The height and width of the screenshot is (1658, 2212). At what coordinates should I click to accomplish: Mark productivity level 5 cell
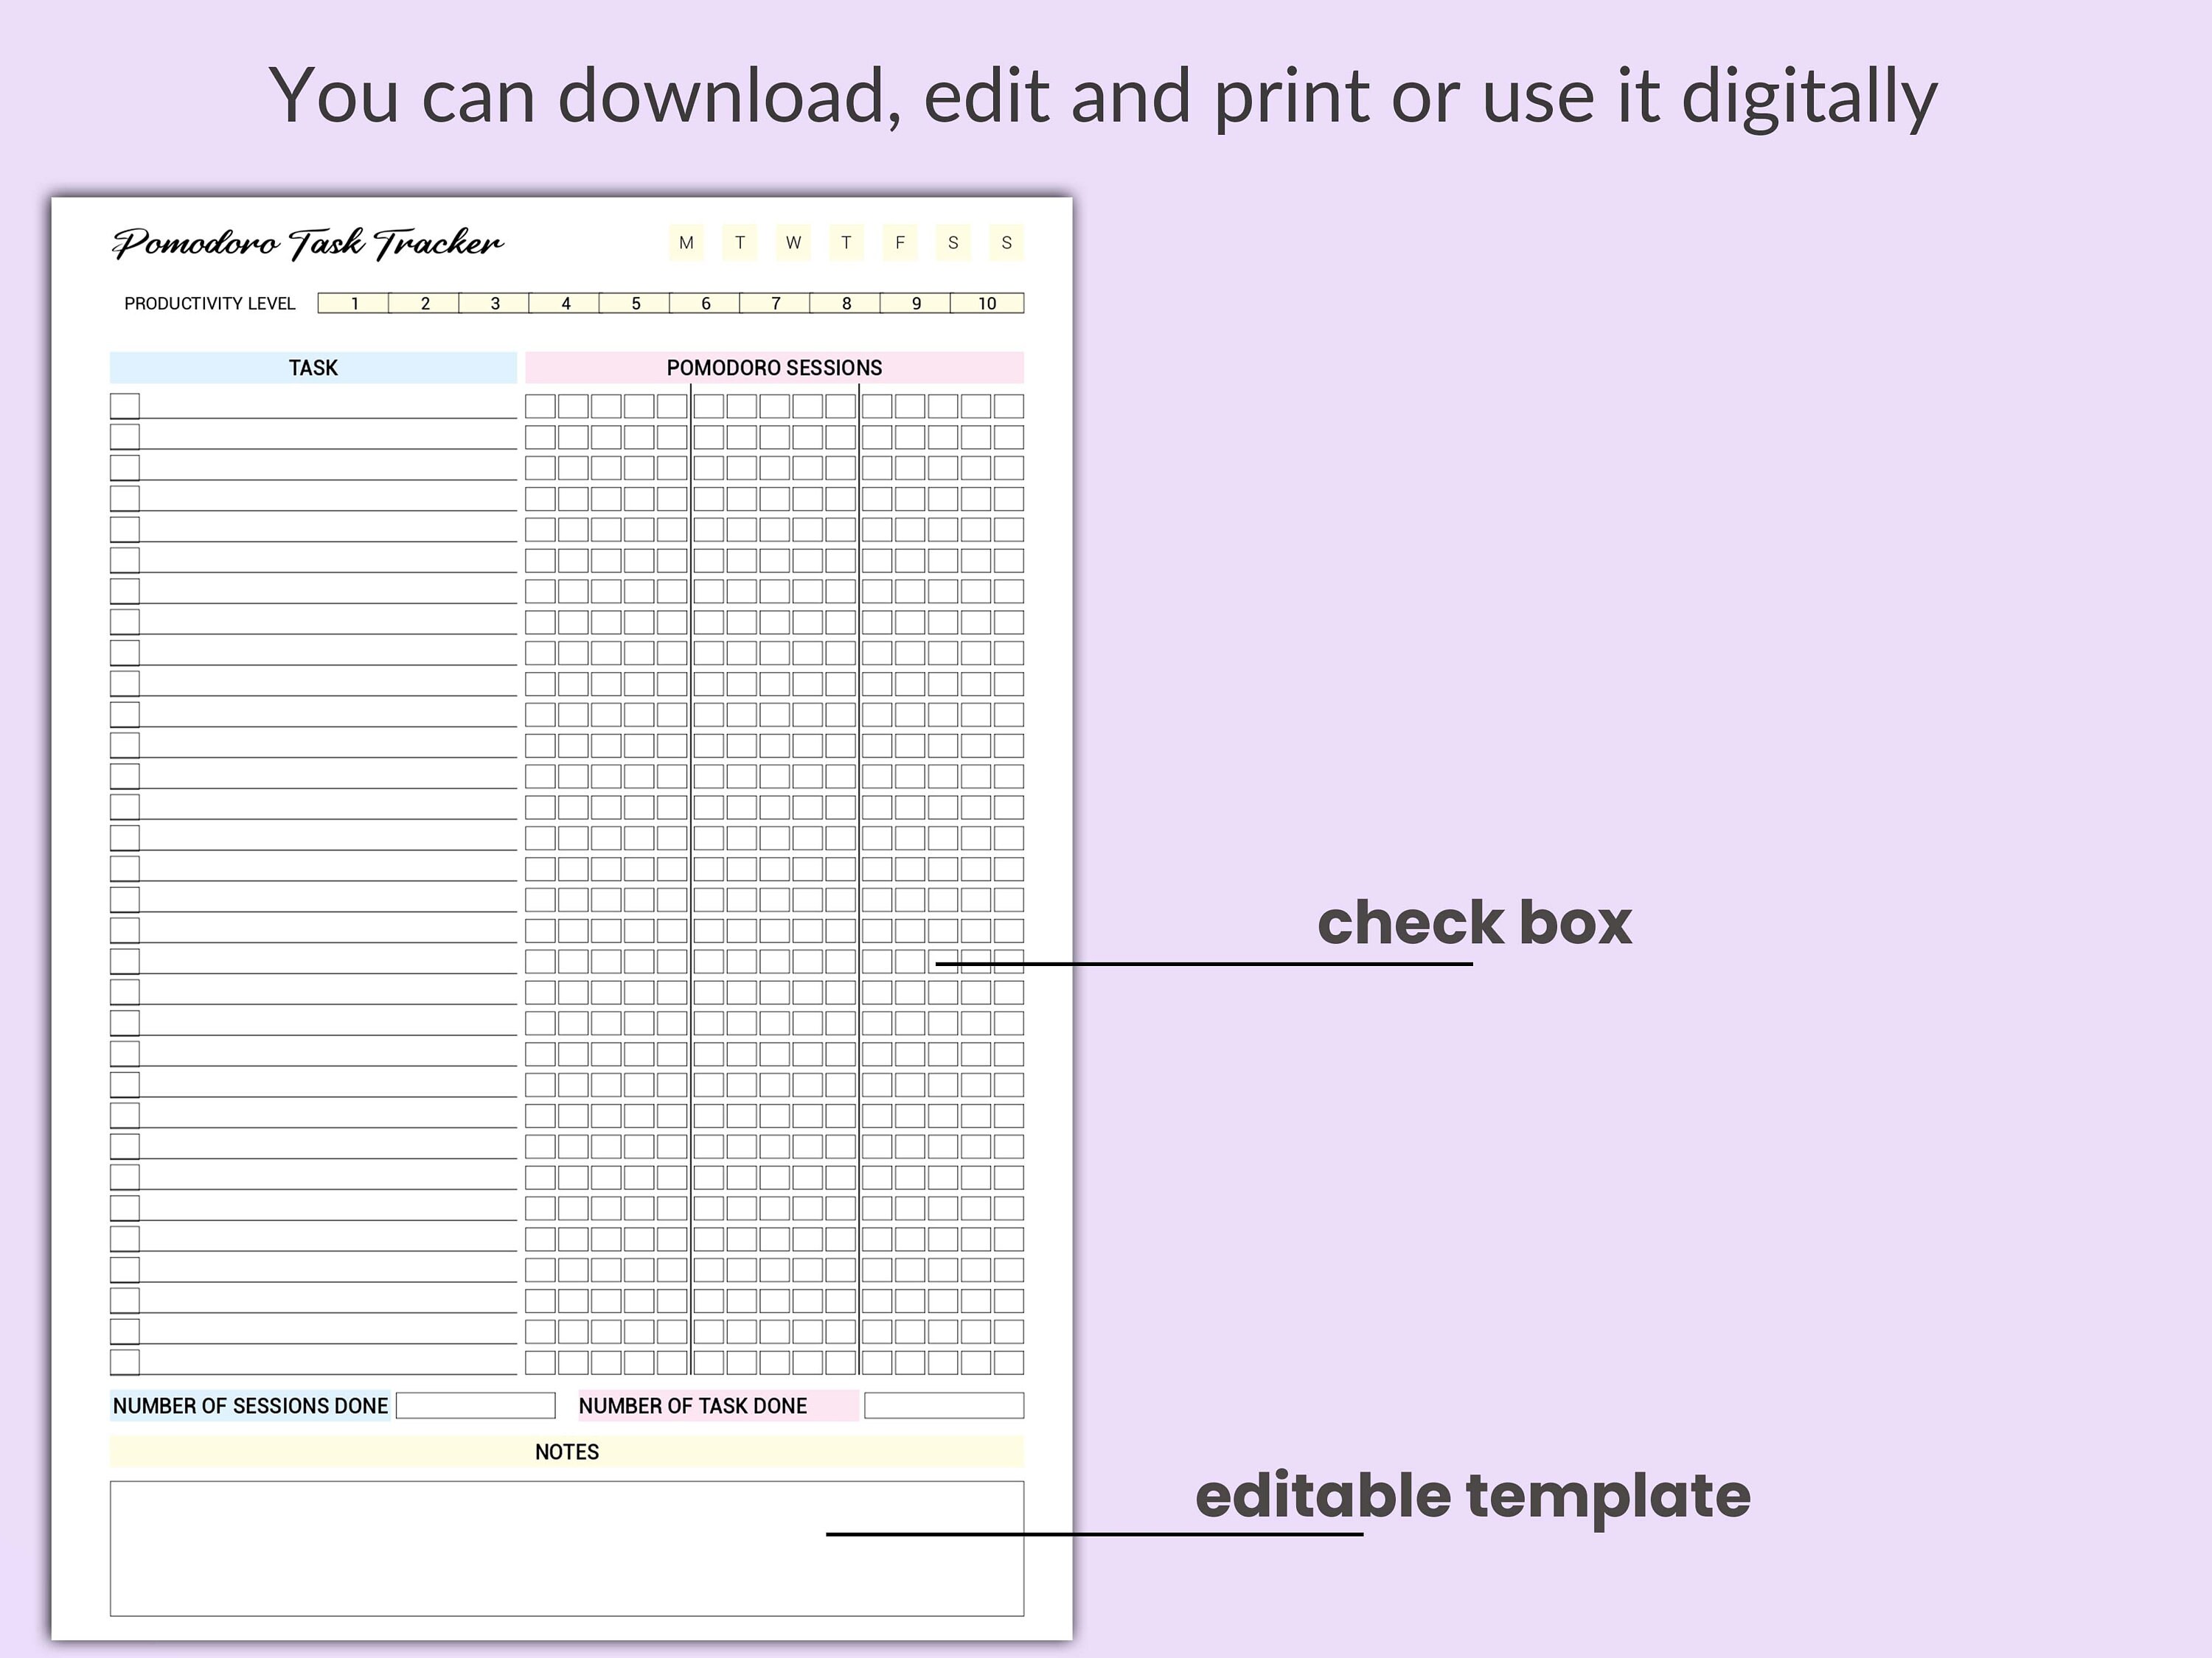[x=635, y=303]
